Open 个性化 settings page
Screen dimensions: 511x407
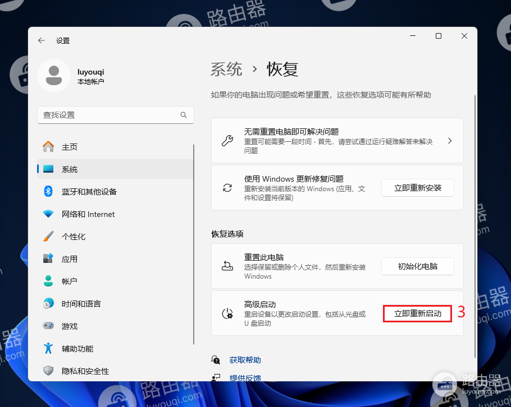(x=115, y=236)
